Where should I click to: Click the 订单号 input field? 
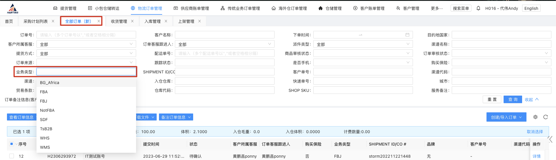pos(86,35)
